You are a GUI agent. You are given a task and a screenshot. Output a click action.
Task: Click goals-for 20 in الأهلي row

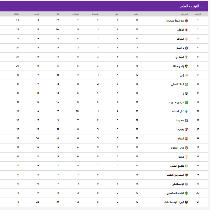click(x=57, y=30)
